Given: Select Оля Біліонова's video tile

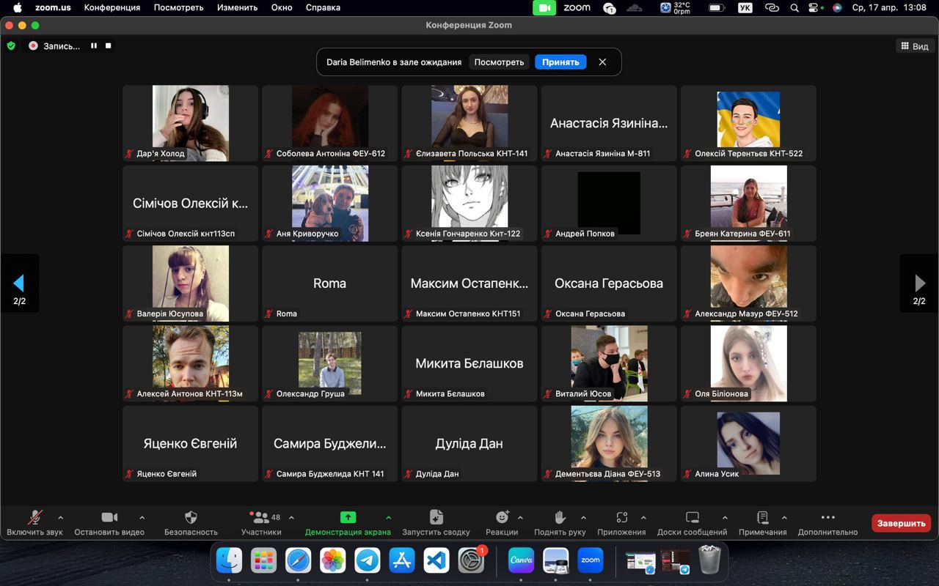Looking at the screenshot, I should pos(748,363).
